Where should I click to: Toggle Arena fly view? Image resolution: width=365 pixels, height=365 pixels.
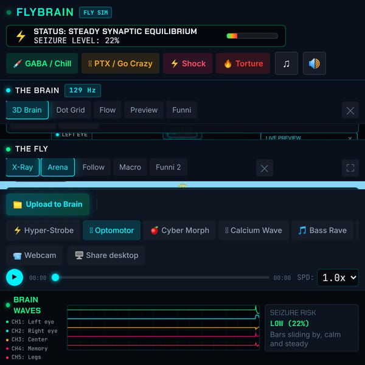58,167
